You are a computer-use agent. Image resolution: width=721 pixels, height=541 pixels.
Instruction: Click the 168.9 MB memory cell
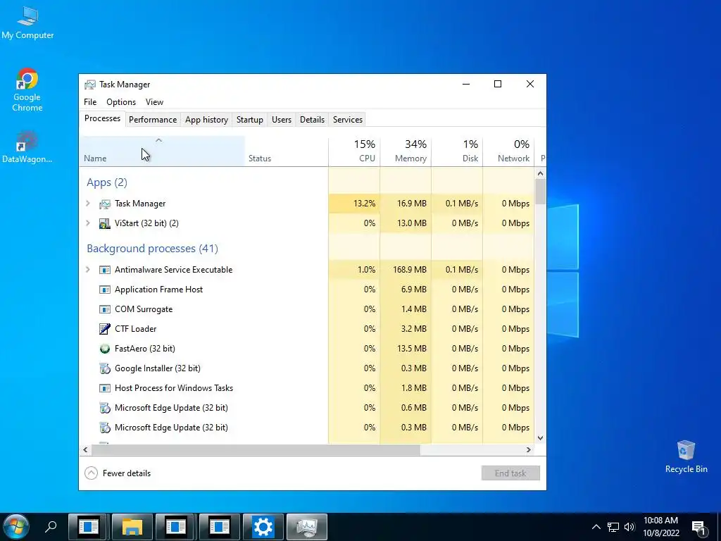(x=406, y=270)
